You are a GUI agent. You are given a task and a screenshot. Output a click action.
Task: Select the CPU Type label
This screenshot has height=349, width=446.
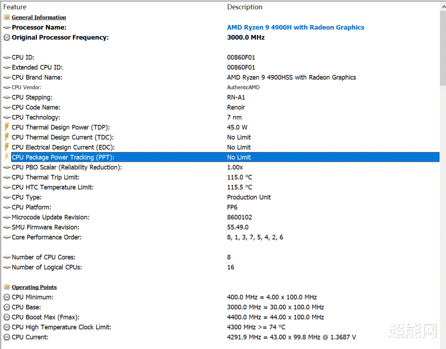26,197
